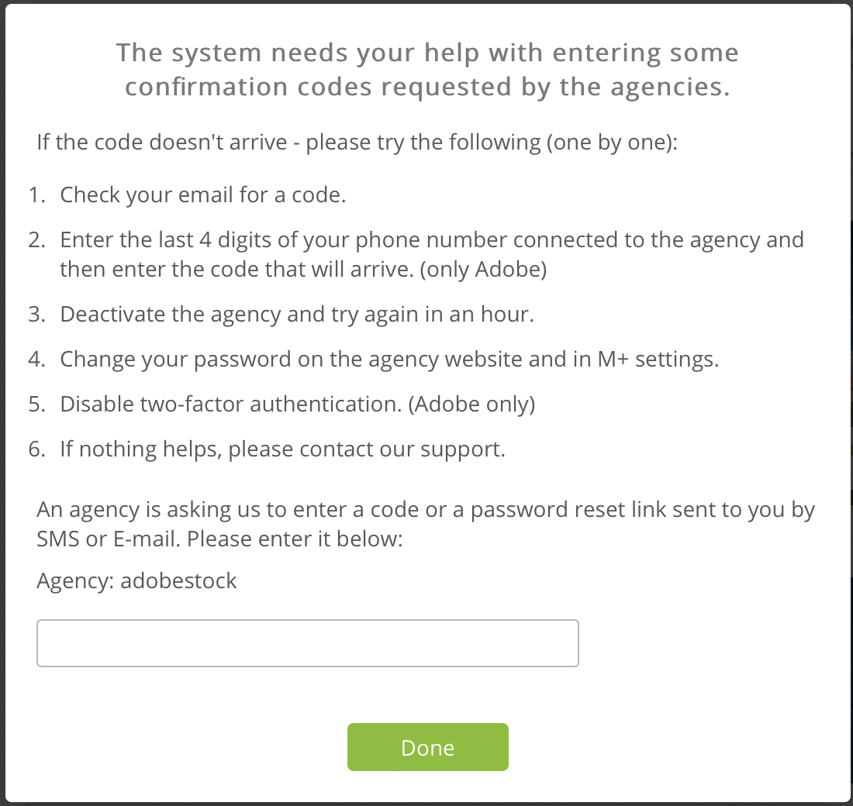The image size is (853, 806).
Task: Click the list number "1." marker
Action: (x=38, y=195)
